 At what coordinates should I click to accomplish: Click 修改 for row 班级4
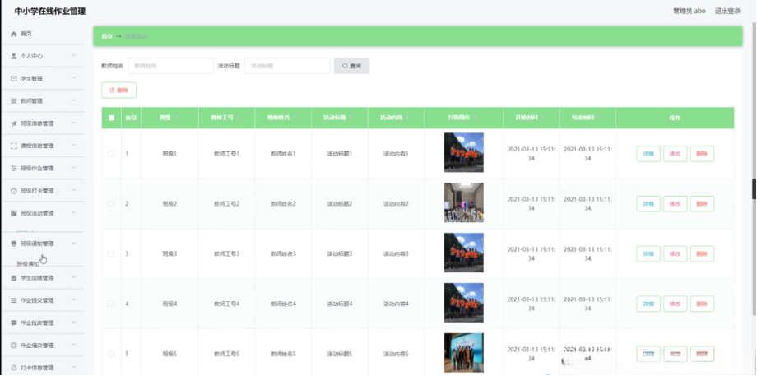[x=675, y=304]
